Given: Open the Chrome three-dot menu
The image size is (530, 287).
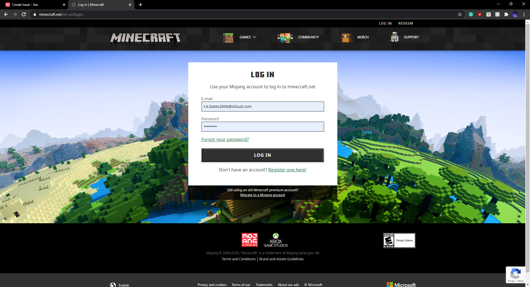Looking at the screenshot, I should coord(524,14).
